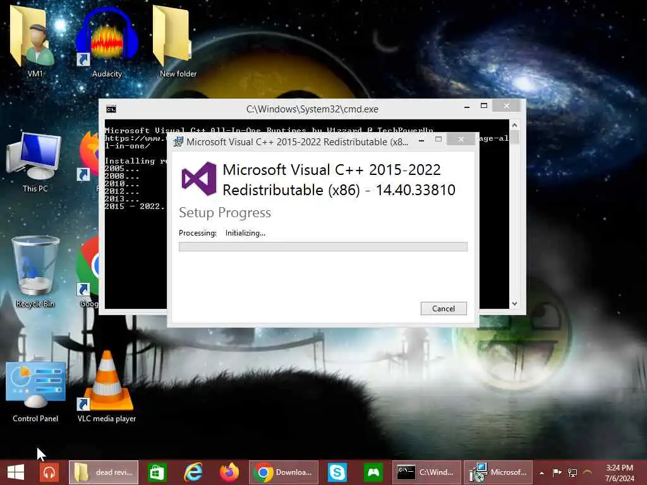The width and height of the screenshot is (647, 485).
Task: Minimize the cmd.exe window
Action: pos(467,106)
